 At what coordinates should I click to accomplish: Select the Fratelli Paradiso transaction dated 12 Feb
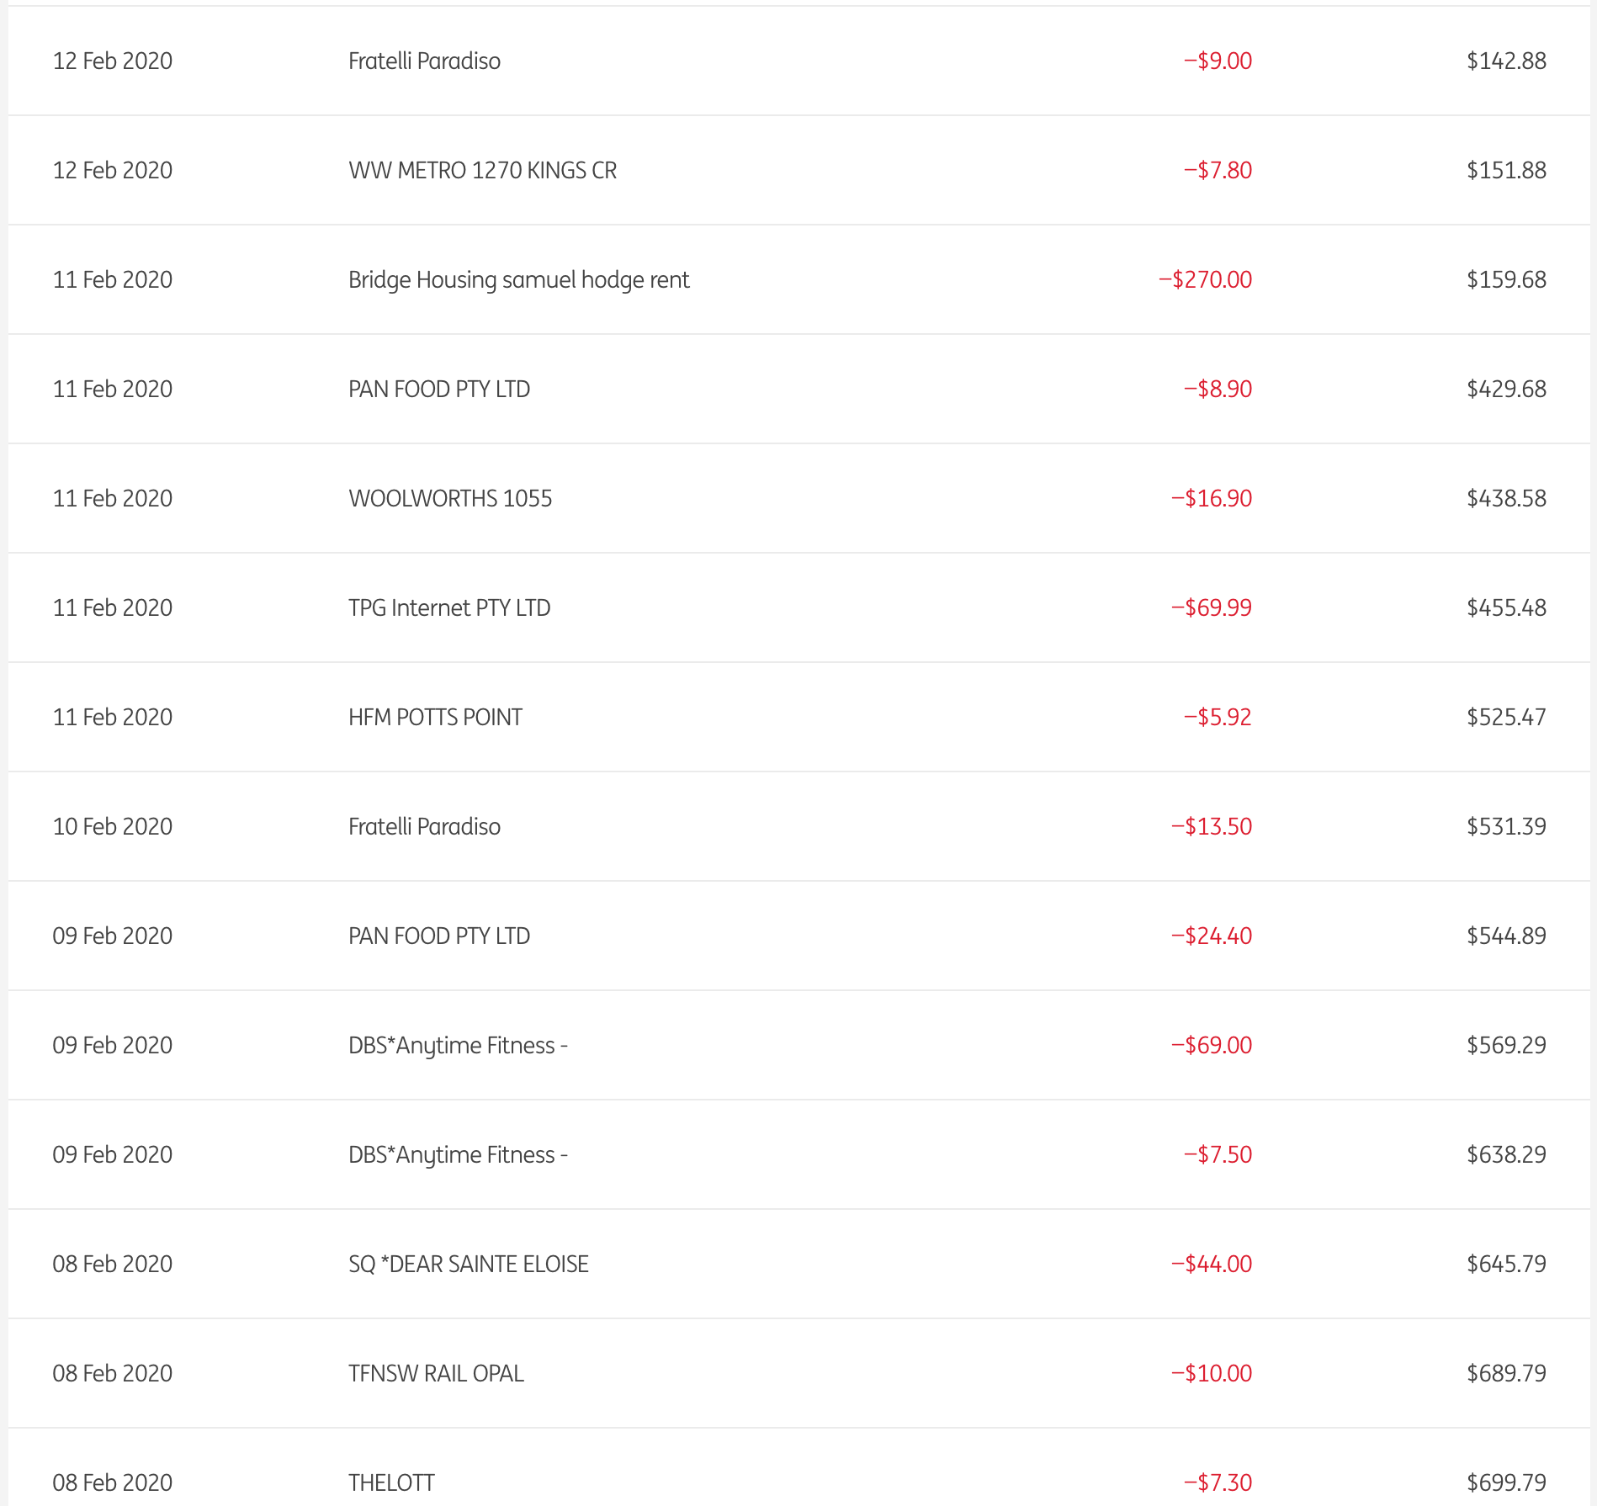pos(424,61)
